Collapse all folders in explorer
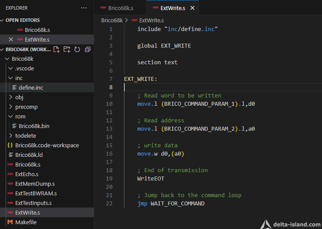Viewport: 322px width, 229px height. click(88, 49)
